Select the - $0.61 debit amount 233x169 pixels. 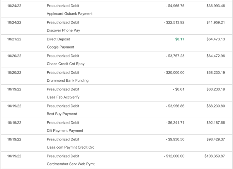pyautogui.click(x=179, y=89)
